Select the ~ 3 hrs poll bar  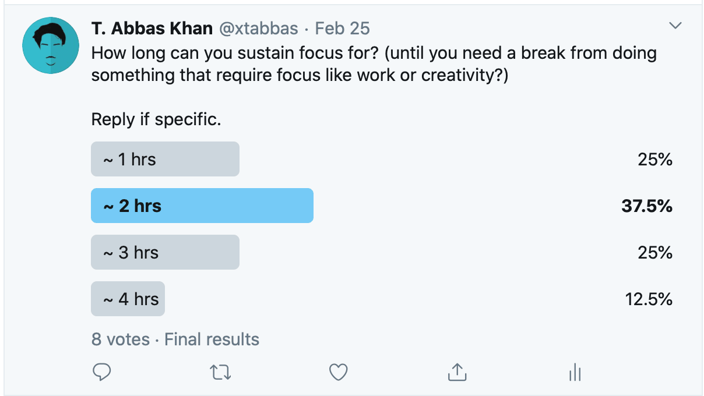(165, 252)
